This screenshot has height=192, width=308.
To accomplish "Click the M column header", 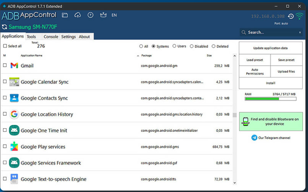I will click(5, 56).
